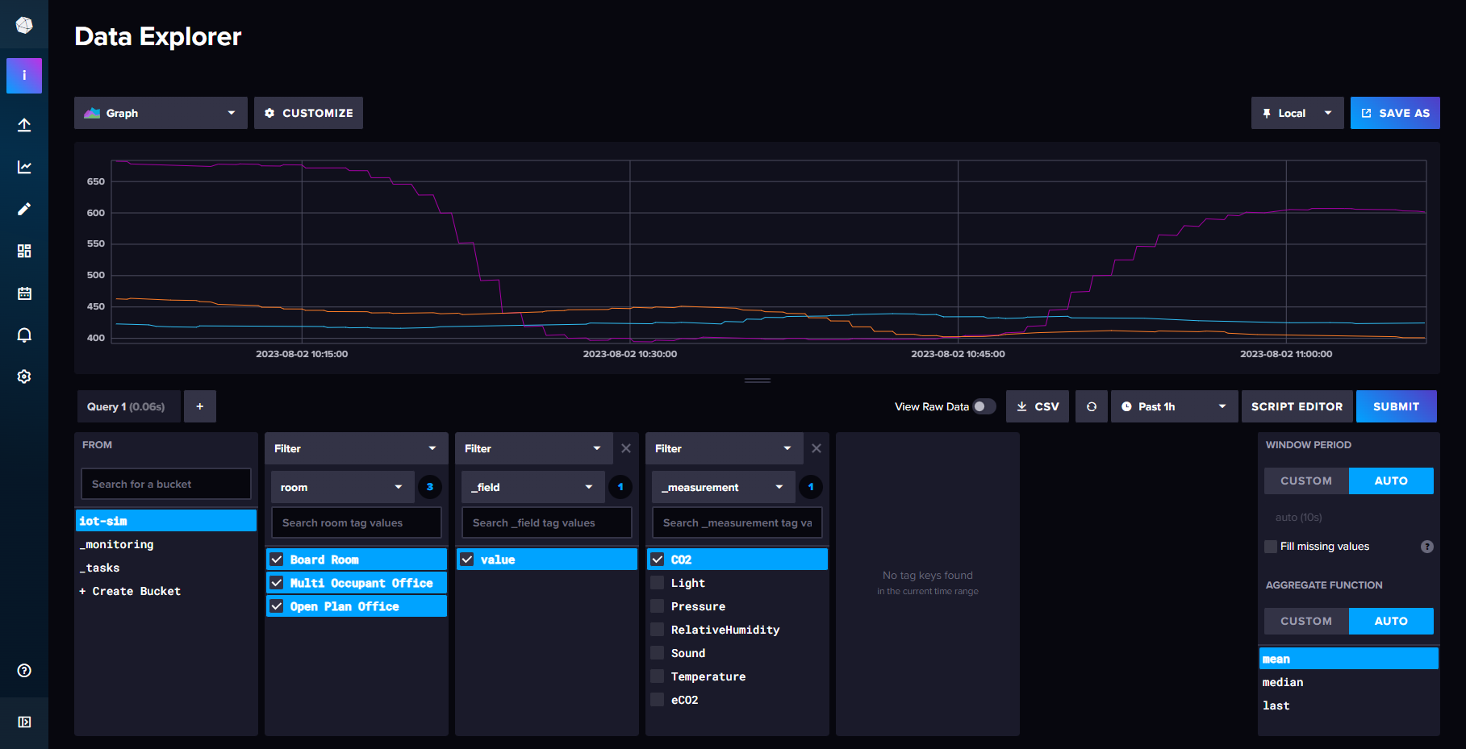This screenshot has height=749, width=1466.
Task: Open Filter mode dropdown above _measurement
Action: (x=725, y=448)
